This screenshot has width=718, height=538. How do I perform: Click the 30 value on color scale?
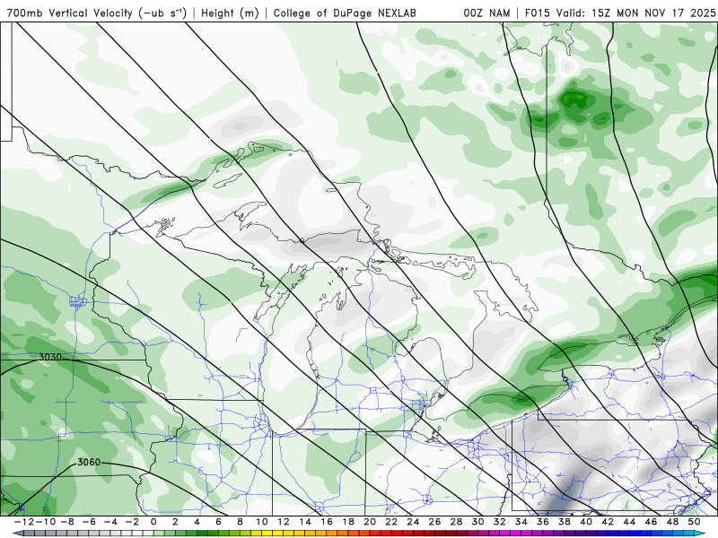click(477, 522)
